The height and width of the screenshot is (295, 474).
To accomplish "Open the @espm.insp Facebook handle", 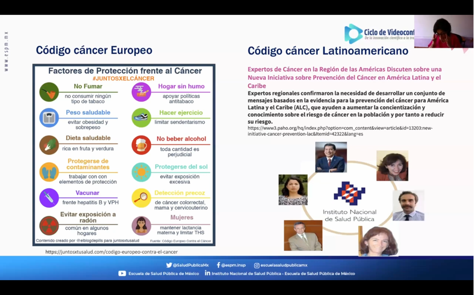I will tap(233, 265).
